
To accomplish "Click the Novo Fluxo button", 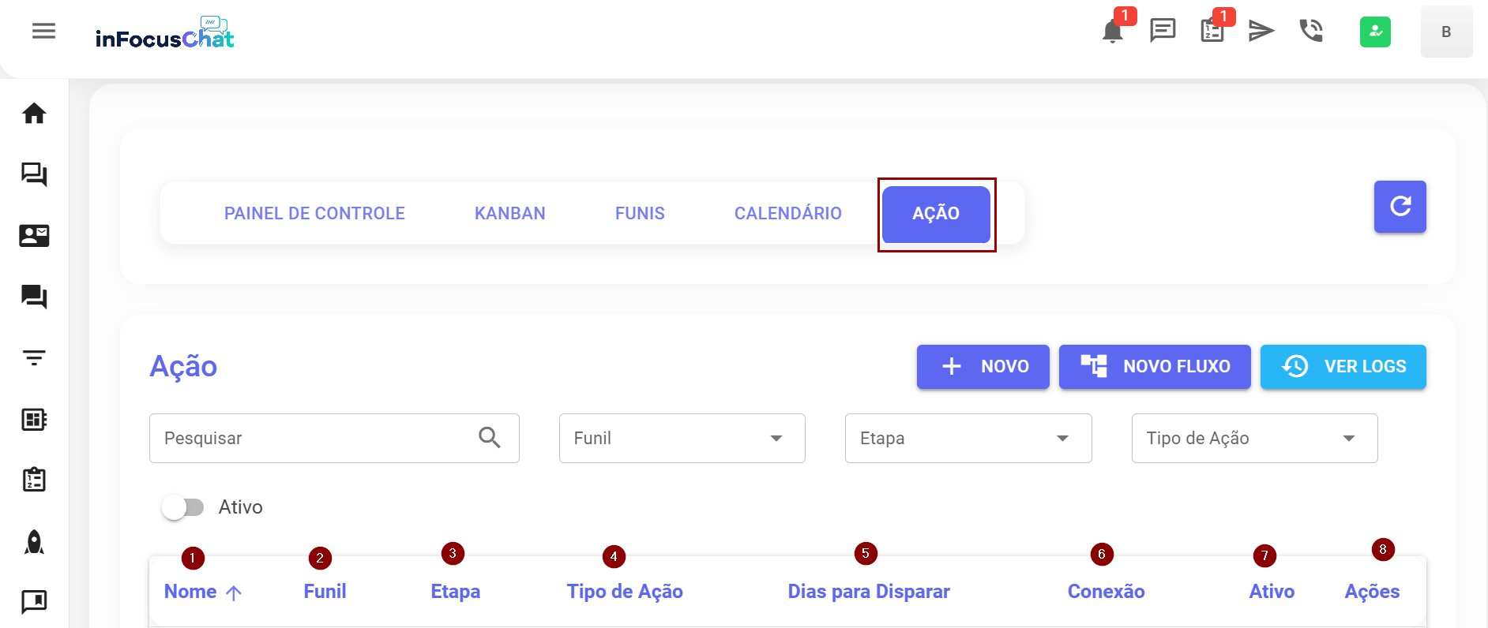I will 1155,367.
